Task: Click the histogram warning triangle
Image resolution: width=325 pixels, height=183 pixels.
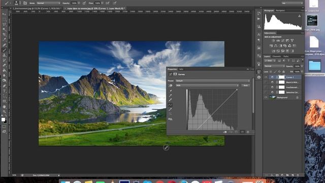Action: [x=299, y=16]
